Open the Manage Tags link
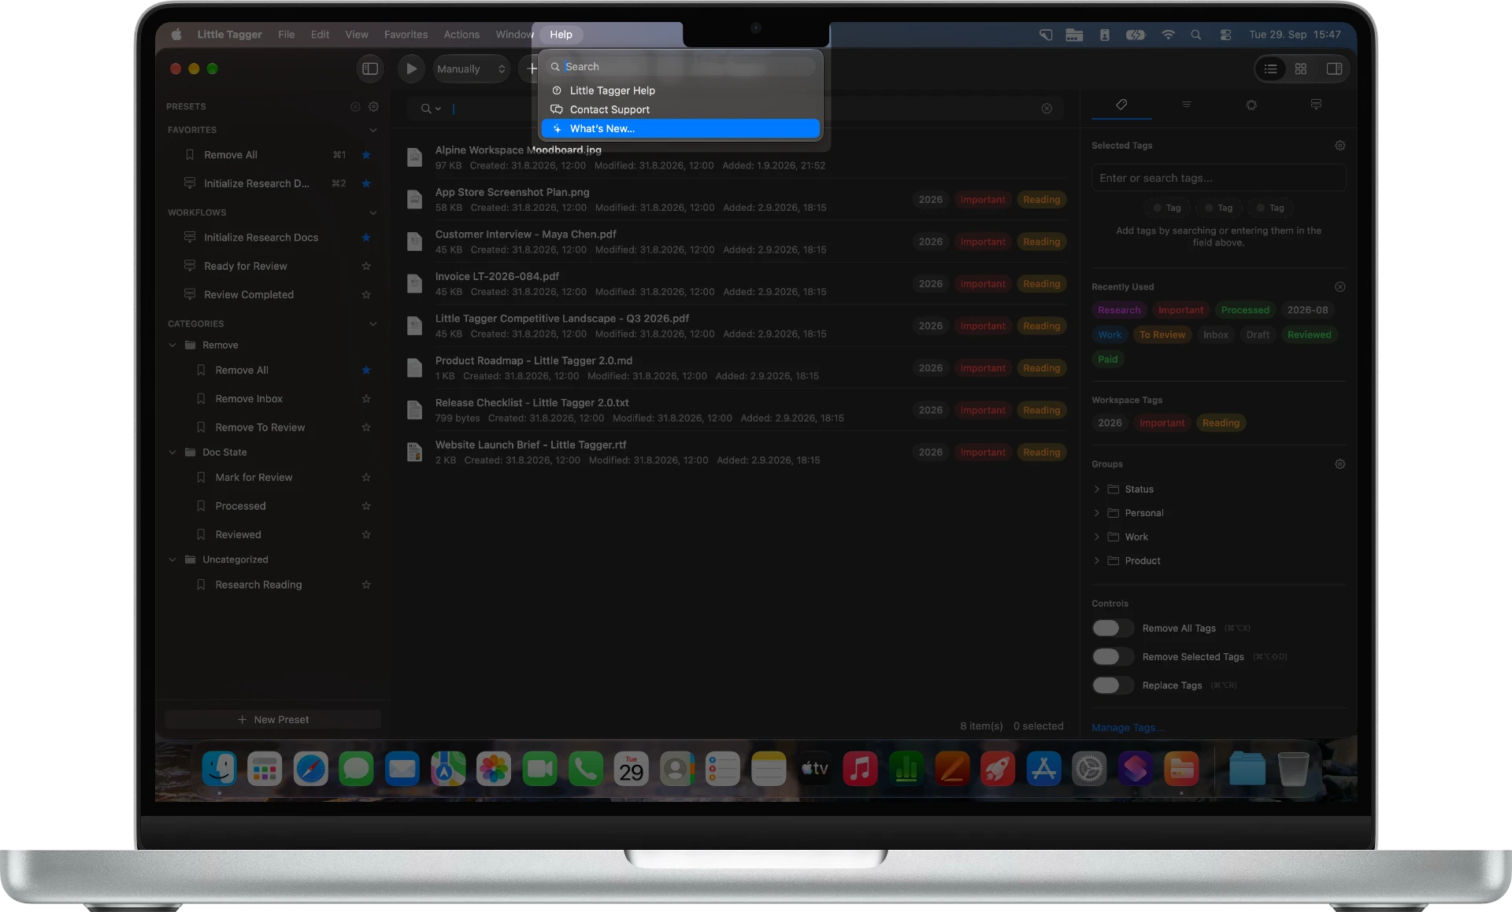This screenshot has width=1512, height=912. pos(1127,728)
